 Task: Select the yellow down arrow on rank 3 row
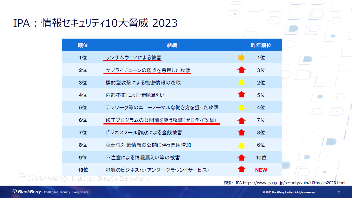point(241,82)
